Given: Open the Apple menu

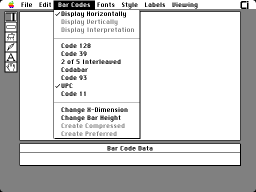Looking at the screenshot, I should tap(11, 4).
